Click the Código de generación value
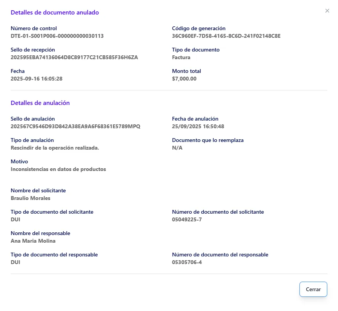Screen dimensions: 338x311 point(227,36)
